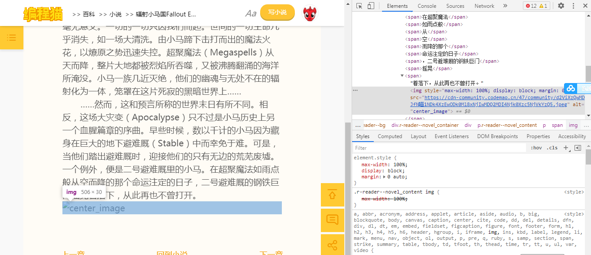Select the Computed subtab
This screenshot has width=591, height=255.
[390, 136]
